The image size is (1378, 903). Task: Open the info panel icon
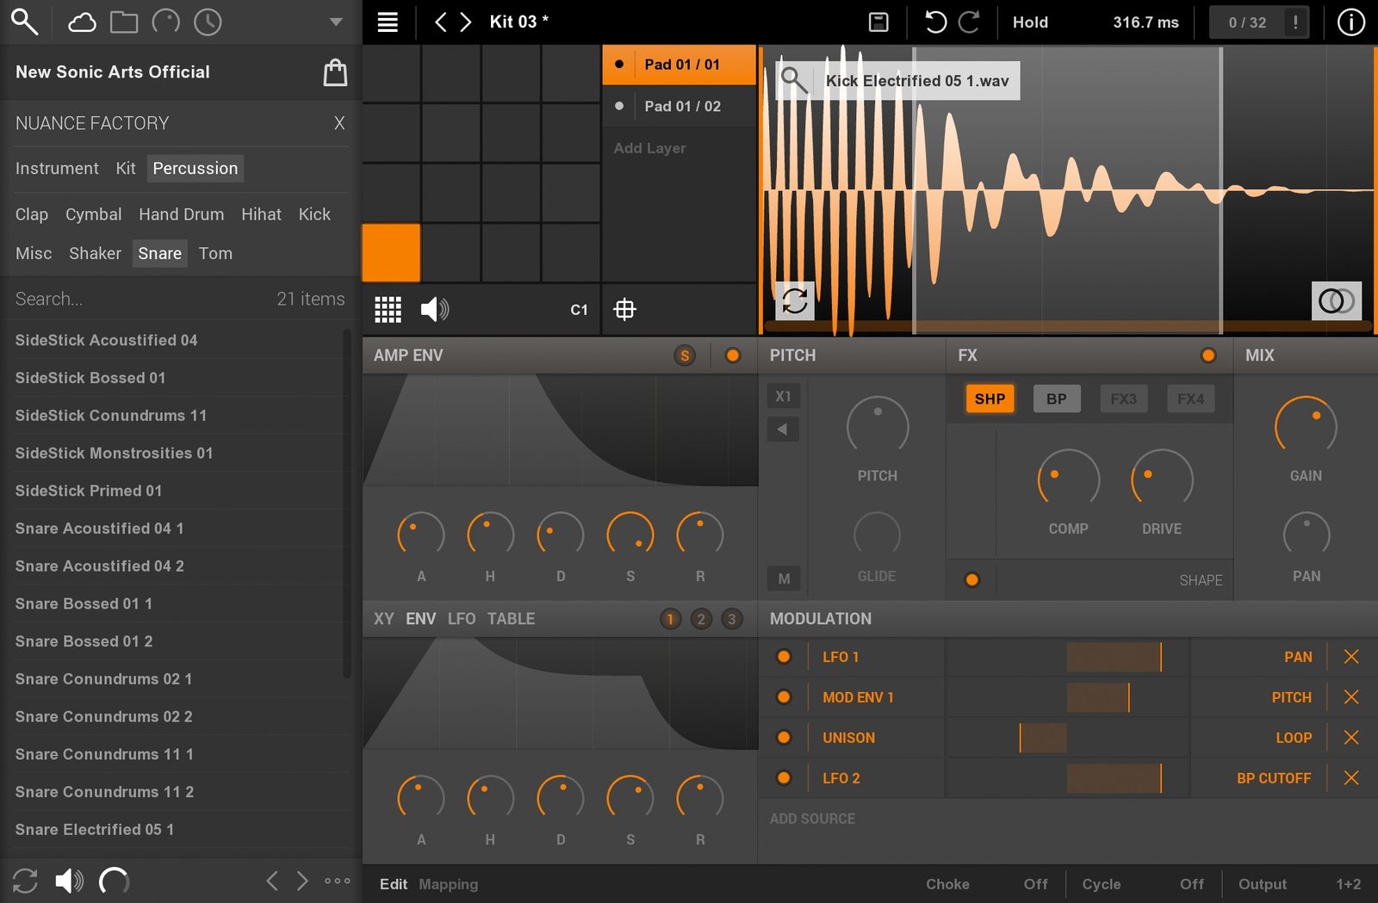tap(1350, 22)
